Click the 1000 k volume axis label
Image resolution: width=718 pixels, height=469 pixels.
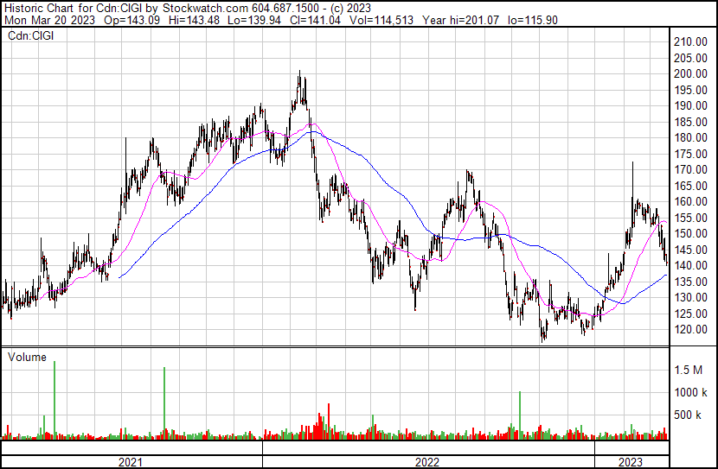coord(692,393)
